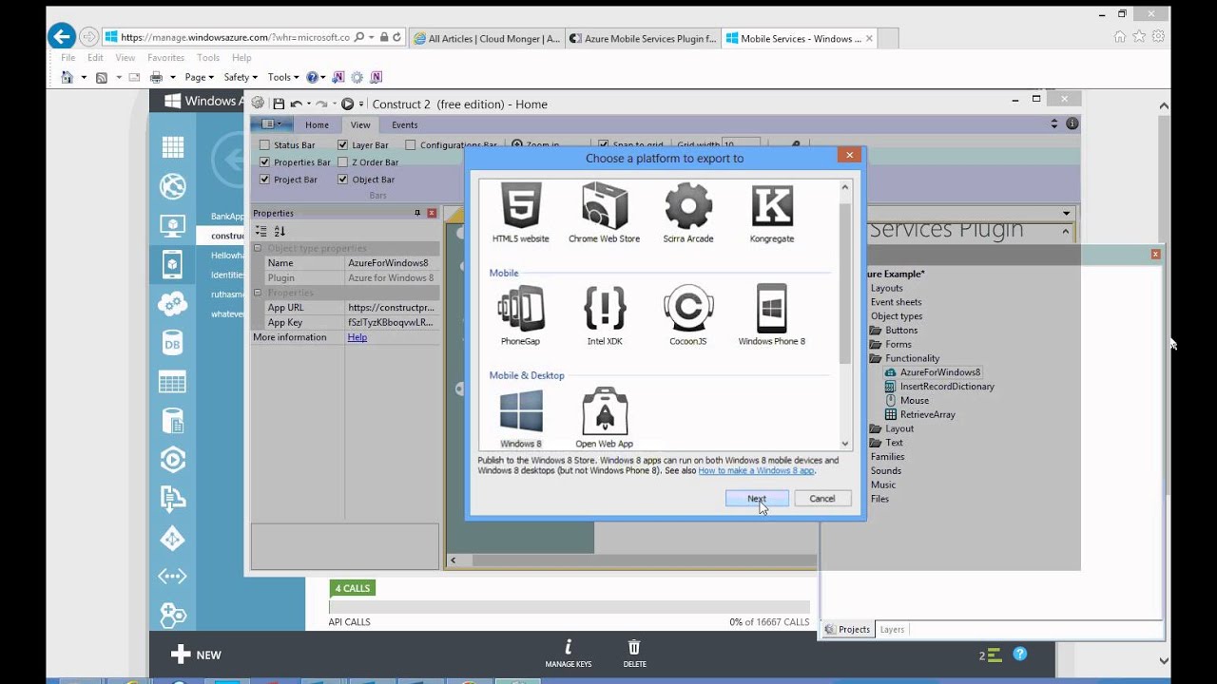Collapse Properties section in properties panel

pos(258,293)
